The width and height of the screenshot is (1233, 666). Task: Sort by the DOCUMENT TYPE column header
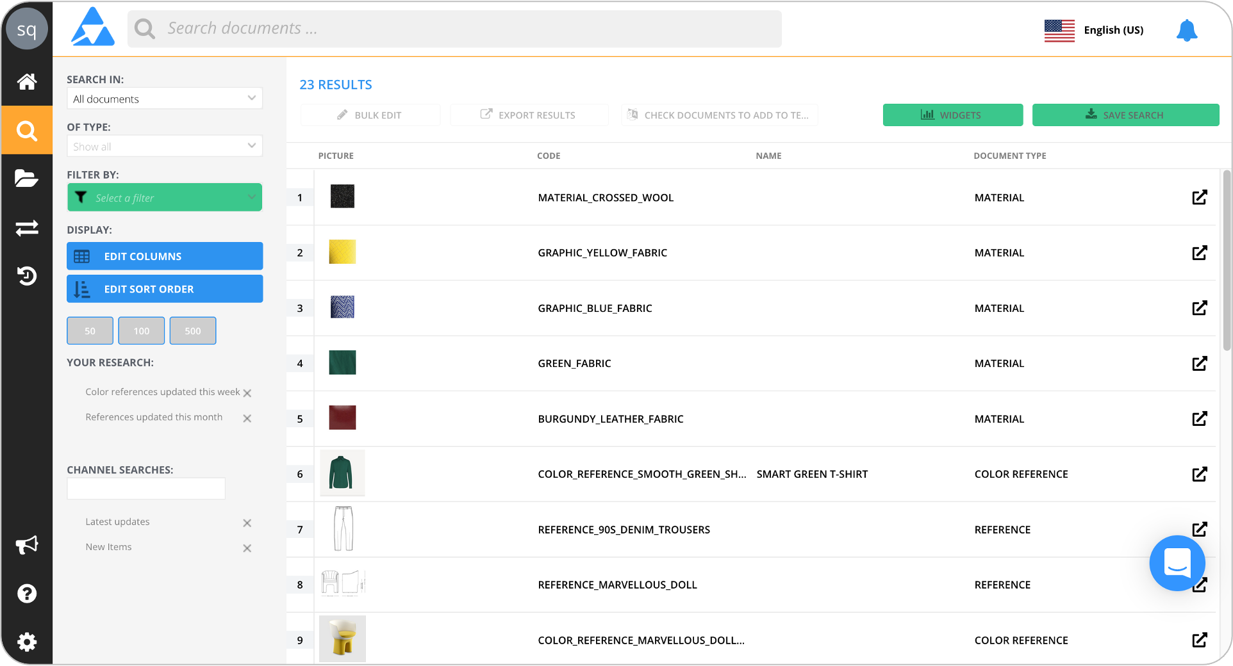click(x=1009, y=156)
